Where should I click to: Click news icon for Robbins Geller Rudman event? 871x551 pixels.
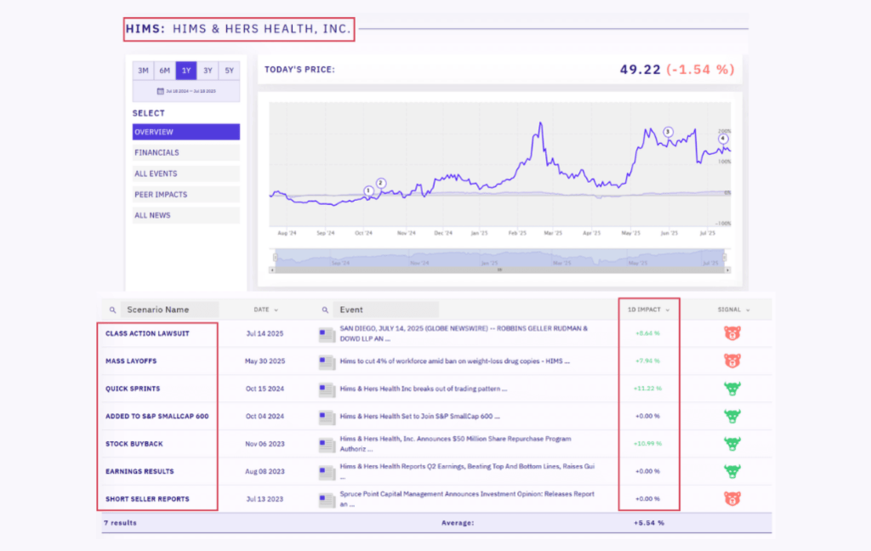(327, 334)
